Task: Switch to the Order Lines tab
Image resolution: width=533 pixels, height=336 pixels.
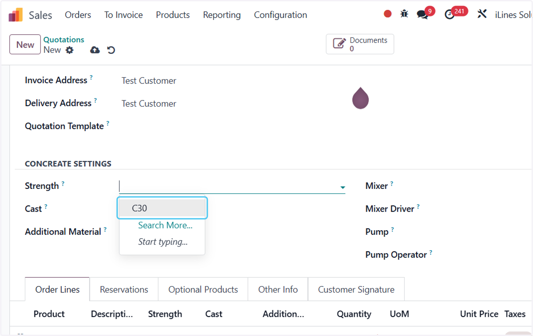Action: [57, 289]
